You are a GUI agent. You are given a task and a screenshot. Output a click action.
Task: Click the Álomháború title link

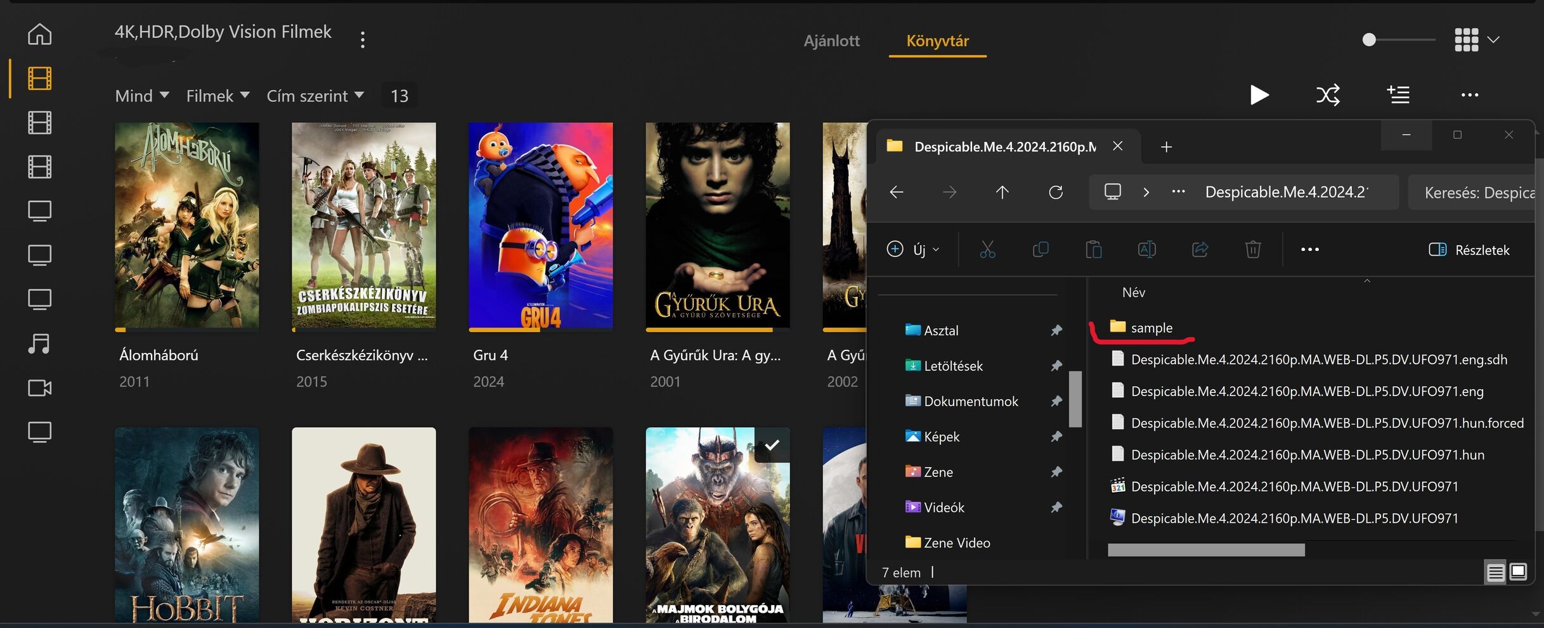click(159, 356)
